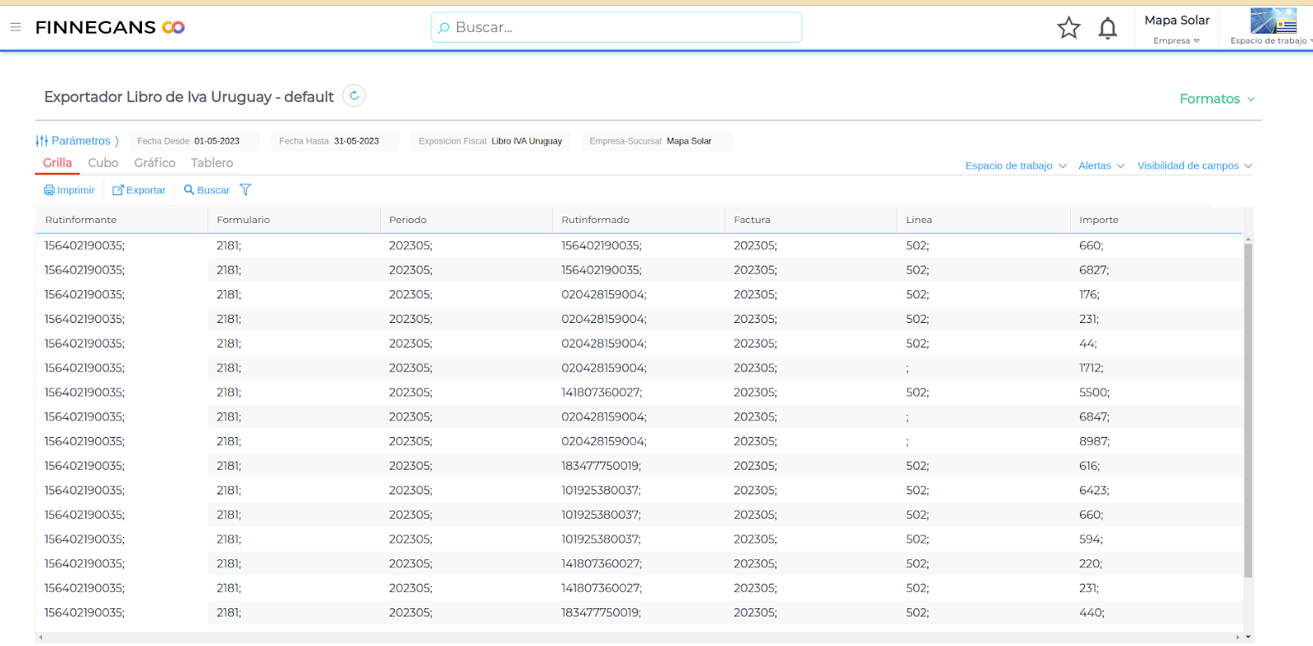Viewport: 1313px width, 646px height.
Task: Switch to the Gráfico tab
Action: (x=154, y=163)
